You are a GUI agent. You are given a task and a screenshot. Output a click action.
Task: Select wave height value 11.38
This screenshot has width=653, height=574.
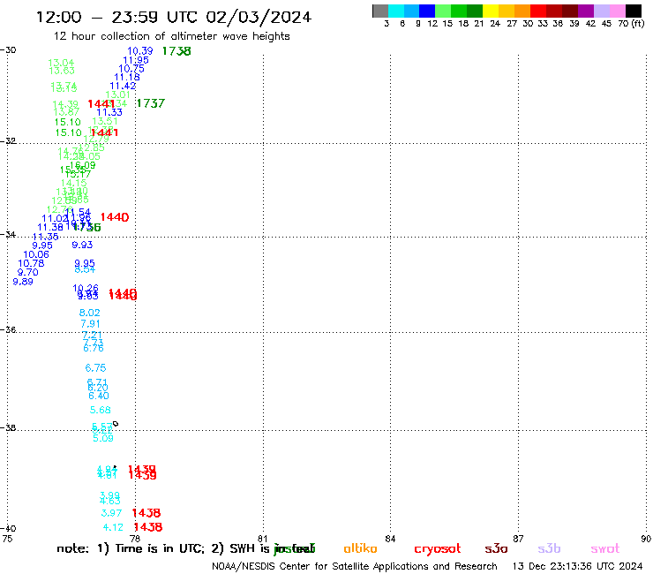click(x=50, y=227)
